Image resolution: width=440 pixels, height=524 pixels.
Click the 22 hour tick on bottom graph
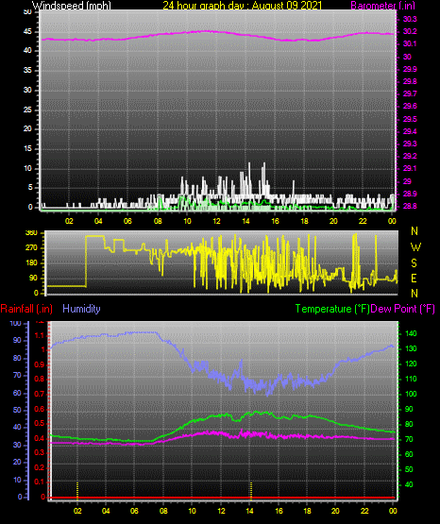(364, 511)
